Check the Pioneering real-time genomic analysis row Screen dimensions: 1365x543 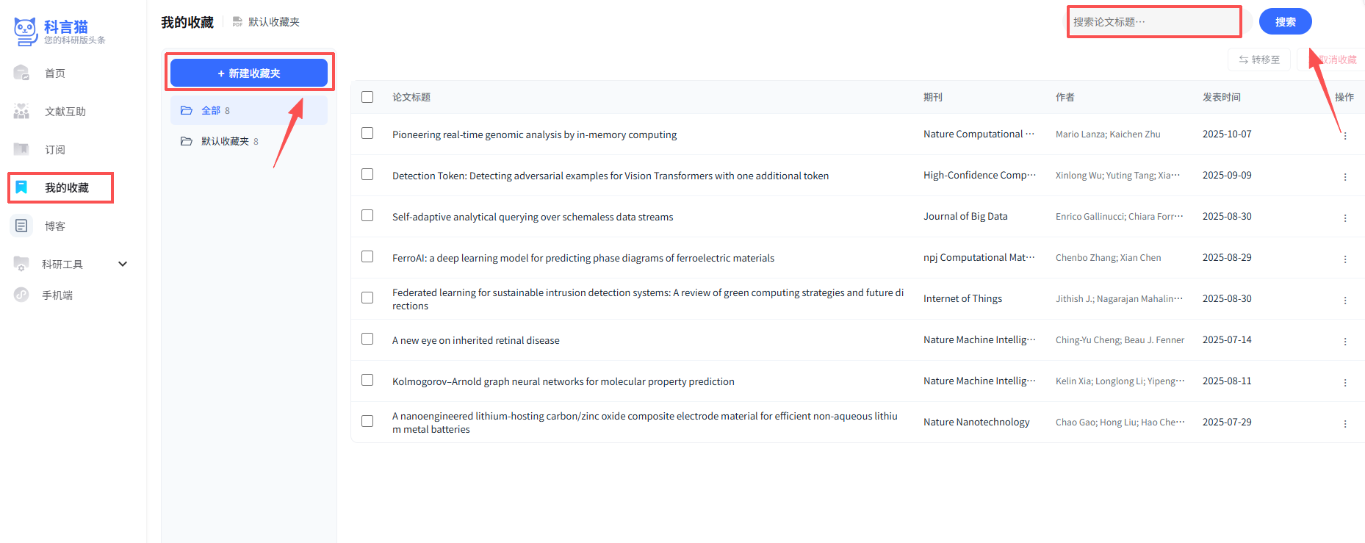coord(367,133)
